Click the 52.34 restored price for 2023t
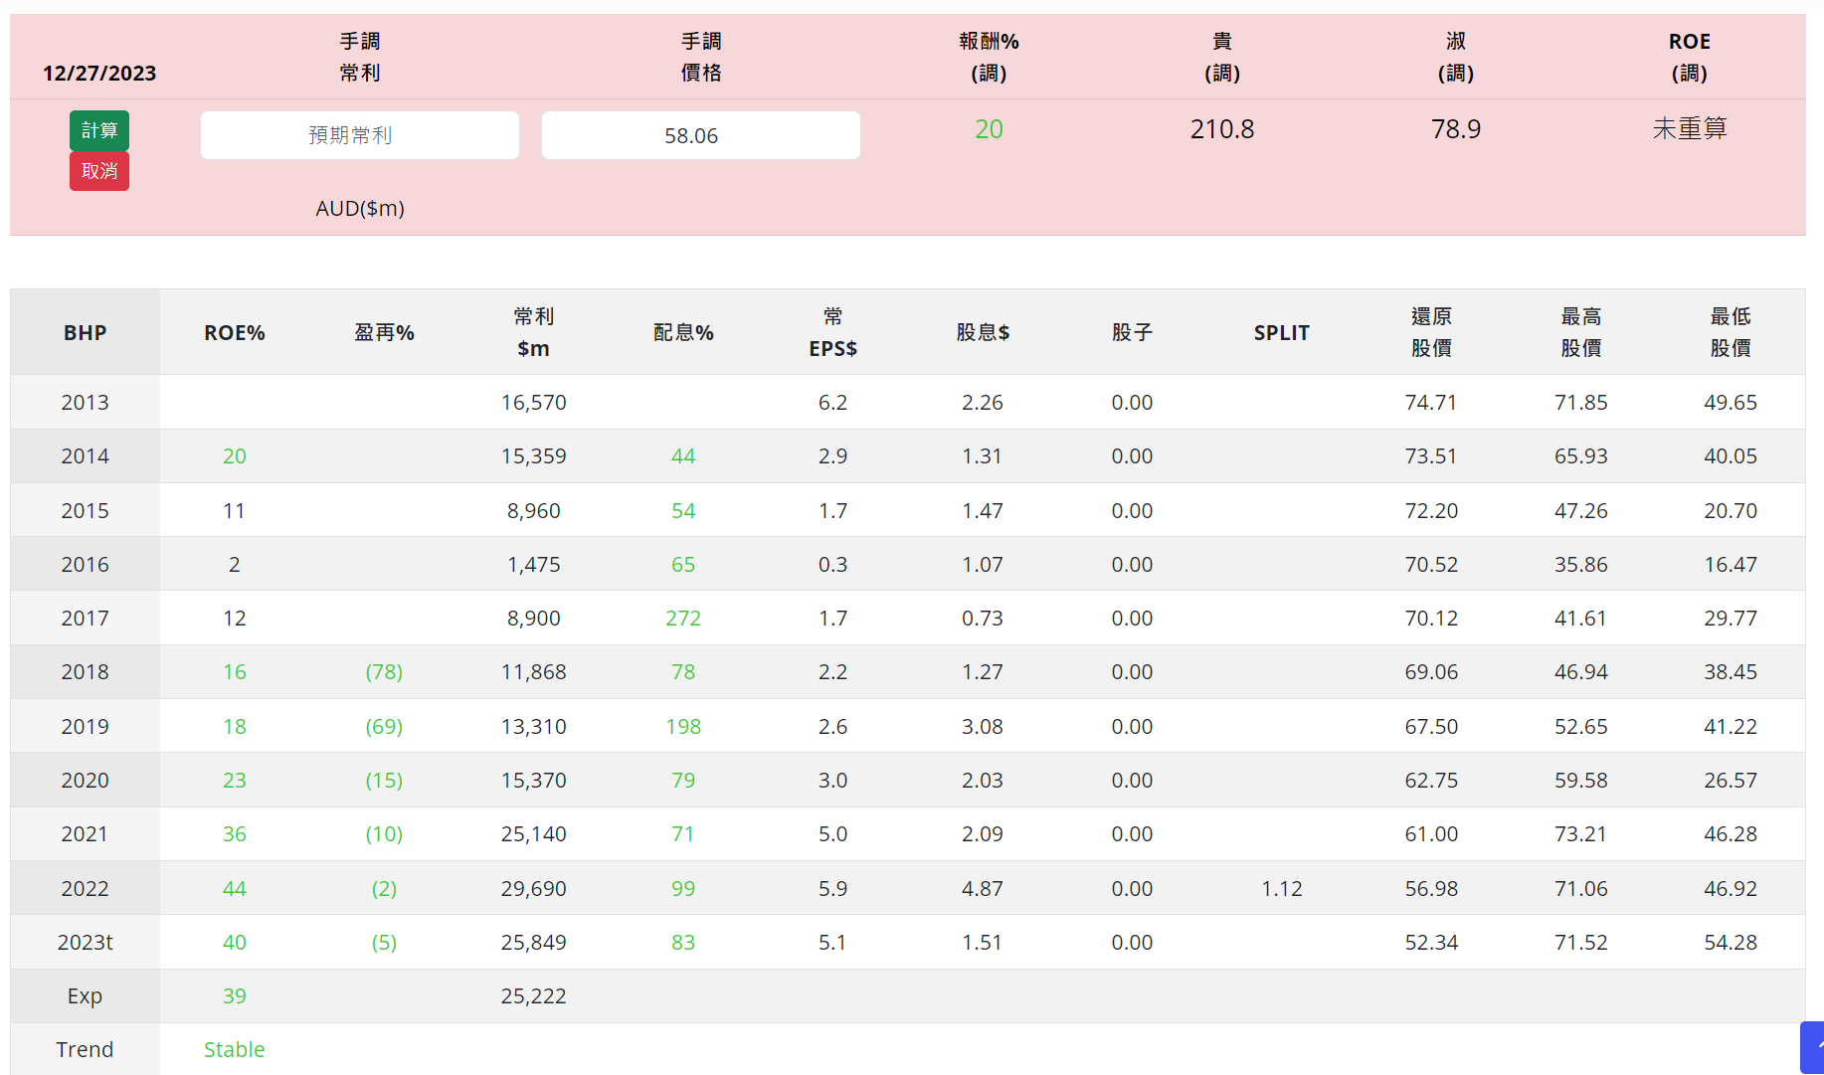Image resolution: width=1824 pixels, height=1075 pixels. (1431, 943)
